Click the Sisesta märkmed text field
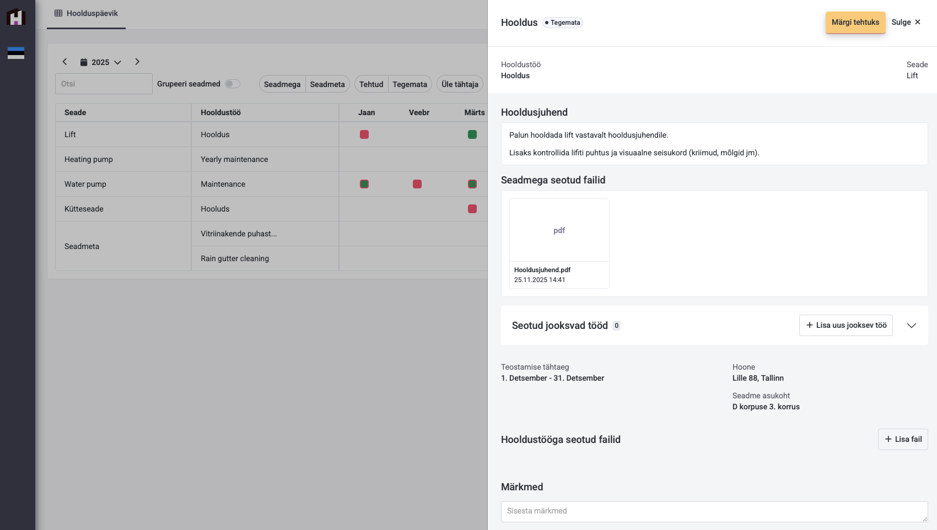 [714, 511]
